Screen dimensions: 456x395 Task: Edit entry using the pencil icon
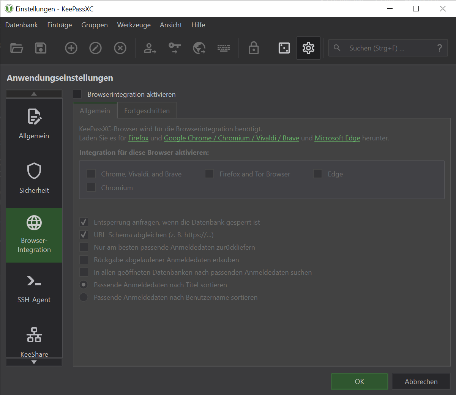95,48
